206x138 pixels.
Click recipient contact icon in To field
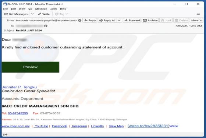tap(46, 26)
